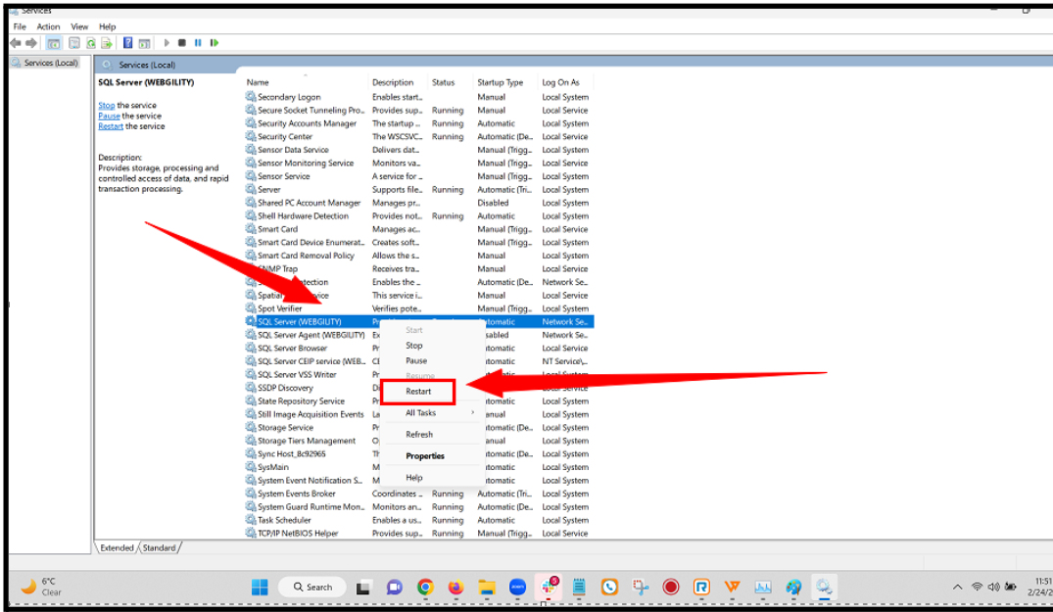Click the Back arrow in the toolbar
The image size is (1053, 612).
[x=16, y=43]
